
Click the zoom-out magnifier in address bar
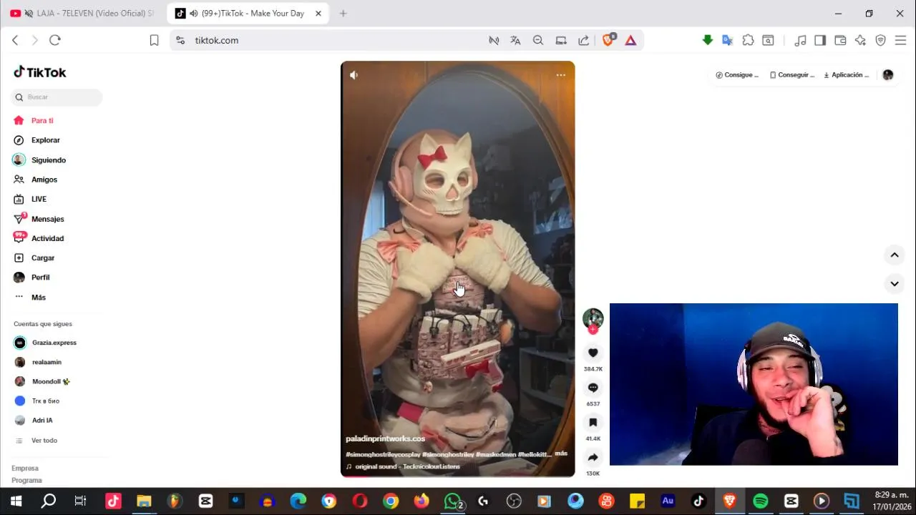(538, 40)
